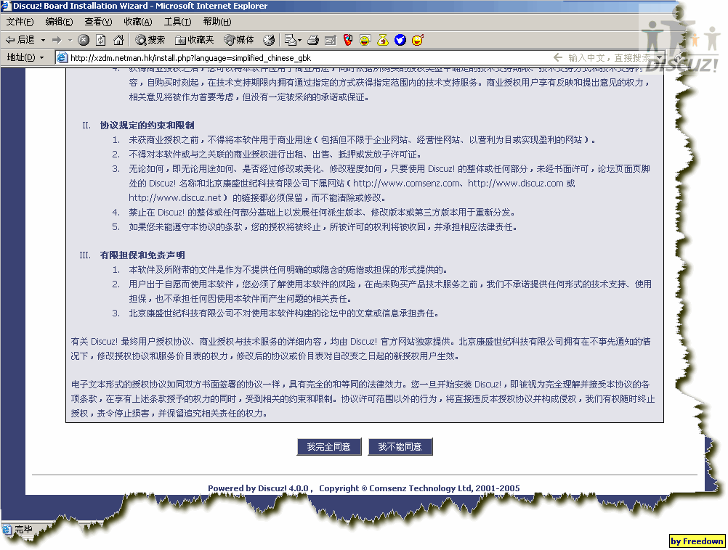Viewport: 728px width, 550px height.
Task: Open the 帮助(H) menu
Action: [217, 22]
